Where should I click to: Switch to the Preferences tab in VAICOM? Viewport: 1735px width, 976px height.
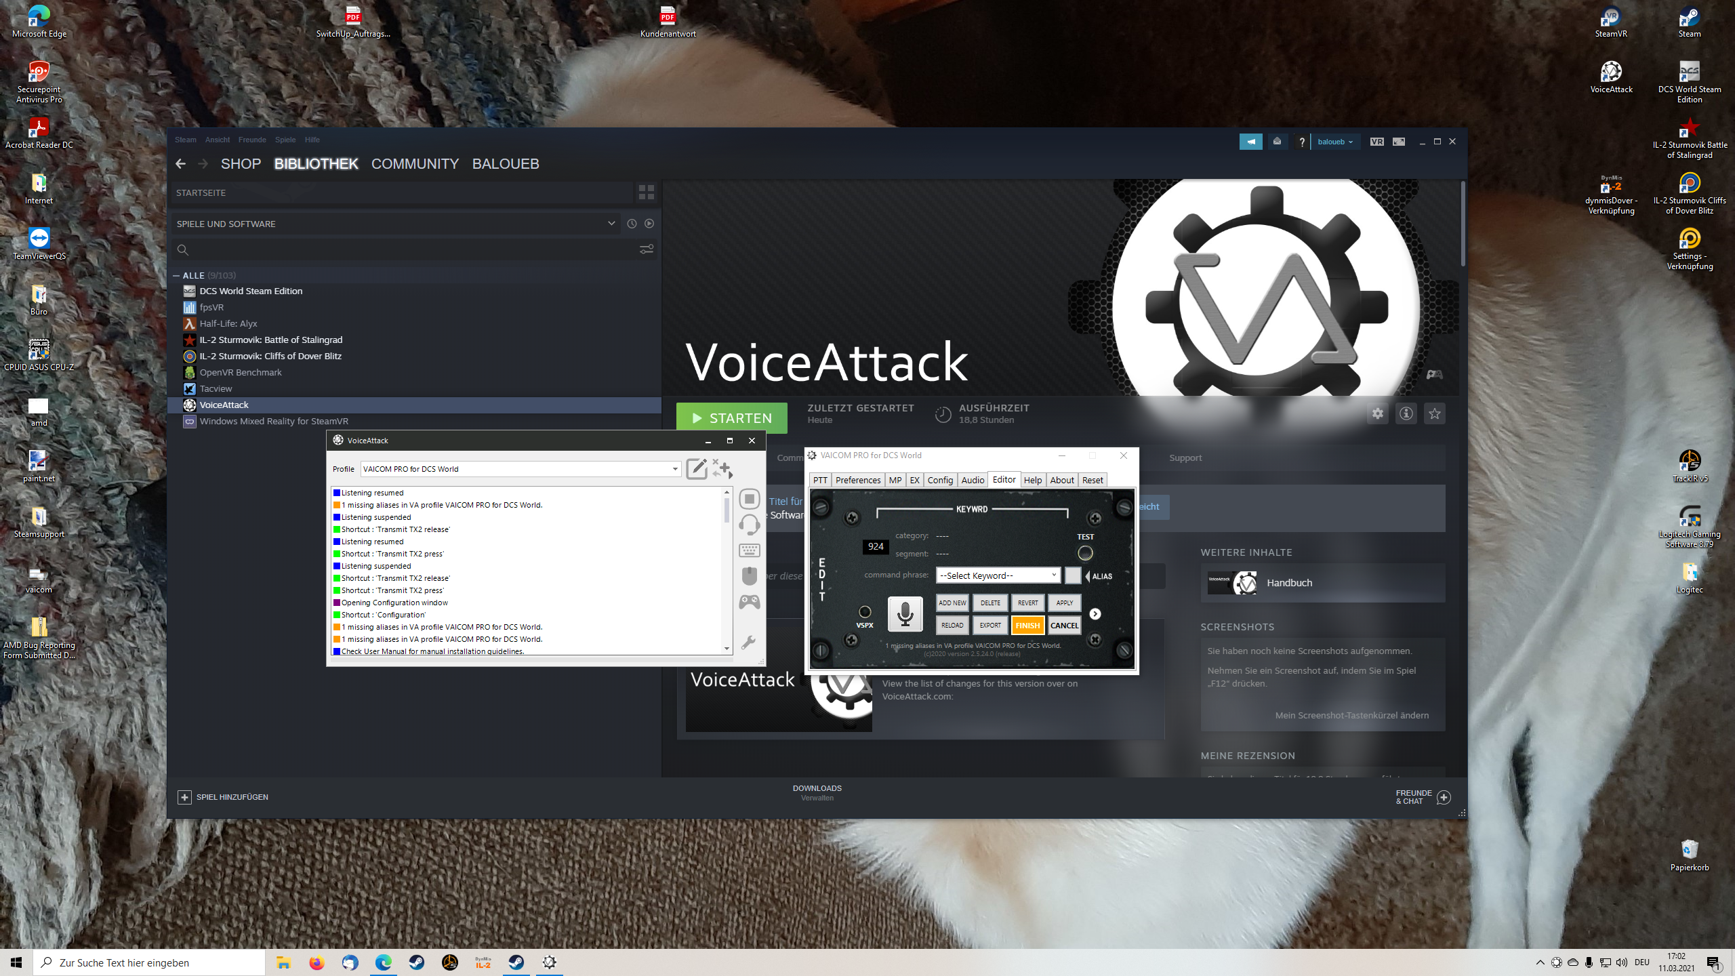858,480
